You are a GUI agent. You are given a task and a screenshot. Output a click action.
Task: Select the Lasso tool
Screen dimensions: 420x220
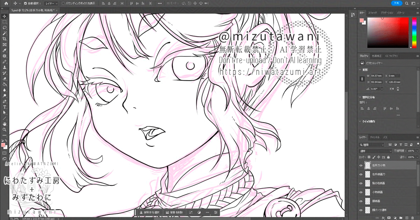[5, 27]
